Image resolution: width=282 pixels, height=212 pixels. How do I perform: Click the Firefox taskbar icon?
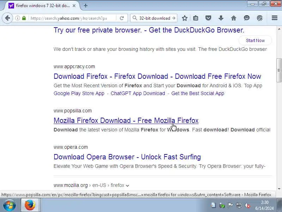tap(30, 205)
